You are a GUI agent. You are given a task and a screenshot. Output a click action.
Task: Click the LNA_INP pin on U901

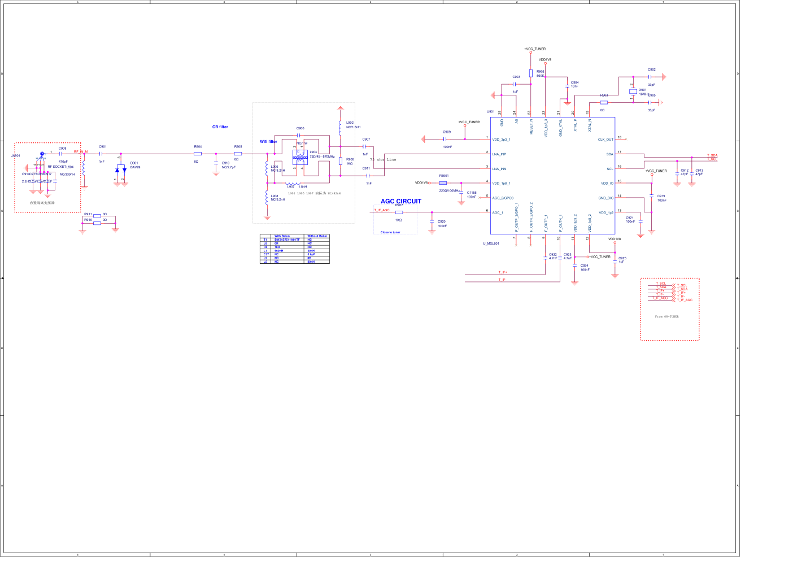pyautogui.click(x=499, y=154)
